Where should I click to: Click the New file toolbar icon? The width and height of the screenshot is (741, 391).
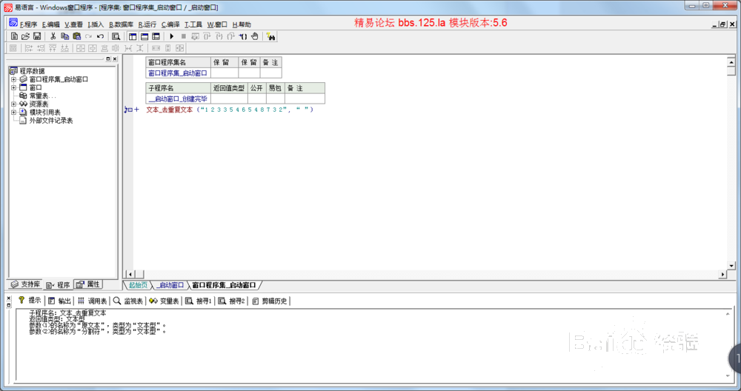14,36
